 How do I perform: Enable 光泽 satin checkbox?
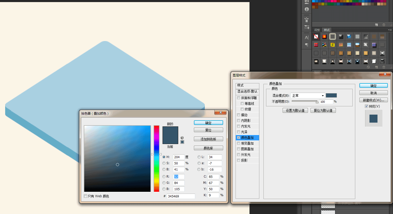pyautogui.click(x=239, y=132)
